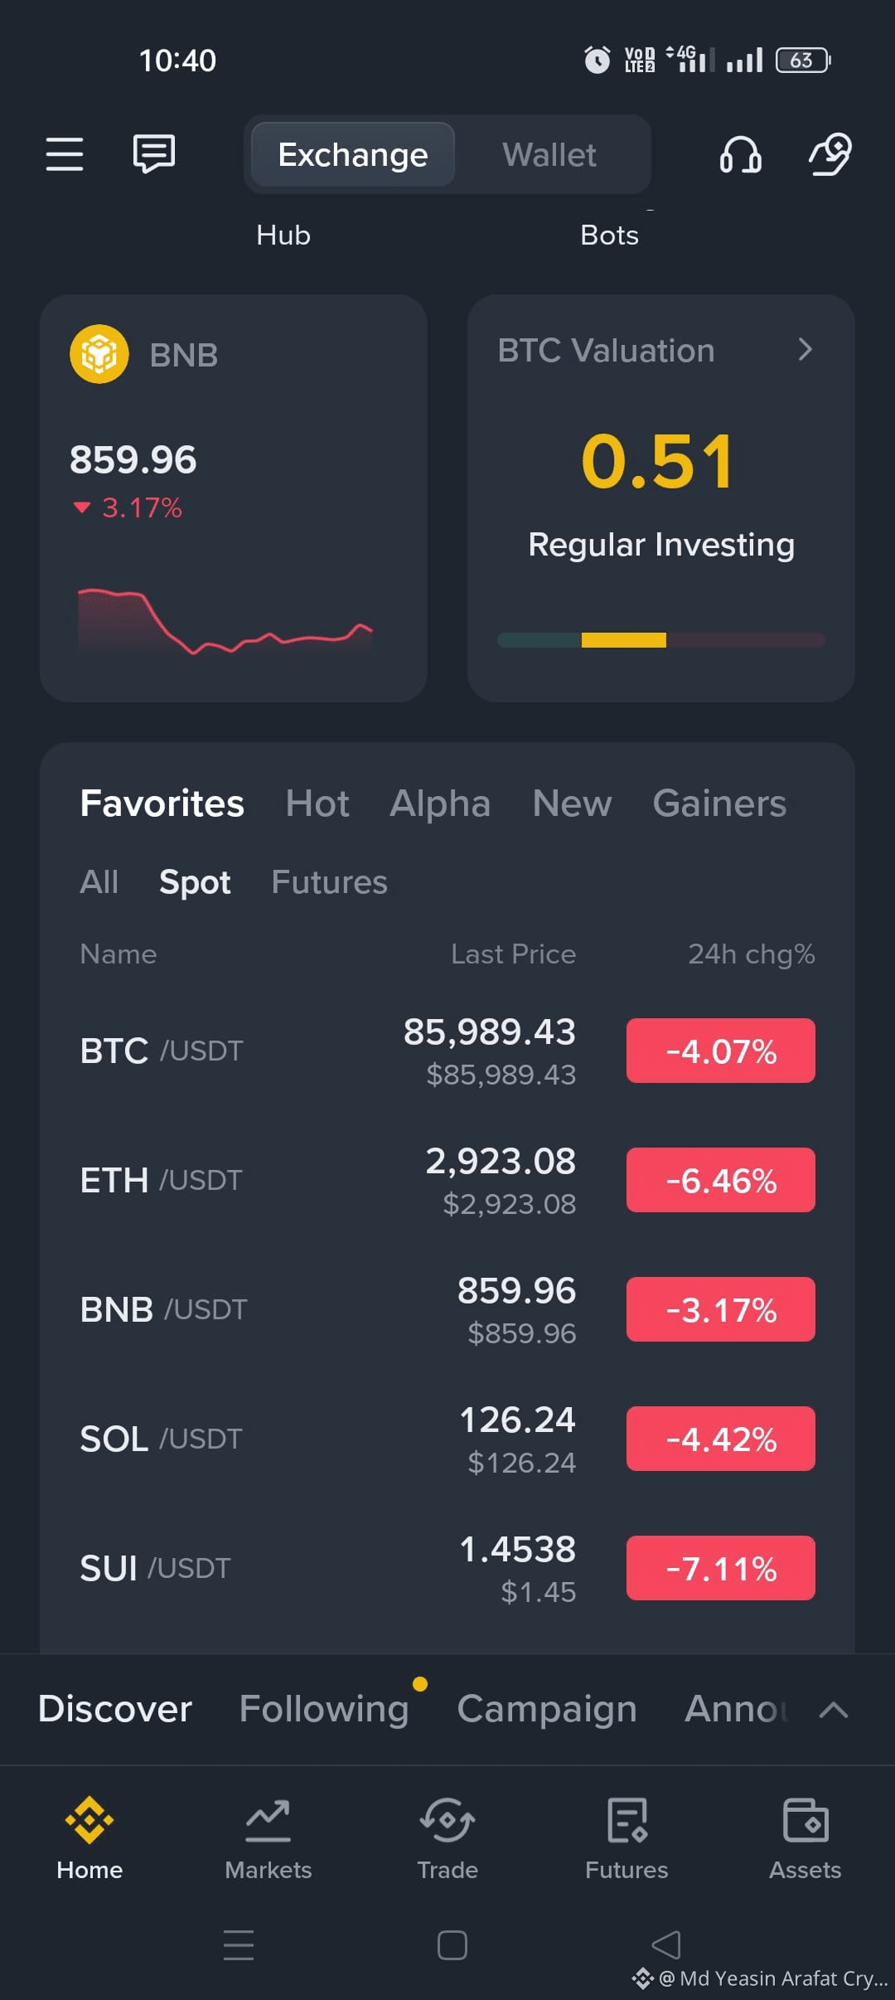
Task: Select the Exchange mode toggle
Action: pos(353,155)
